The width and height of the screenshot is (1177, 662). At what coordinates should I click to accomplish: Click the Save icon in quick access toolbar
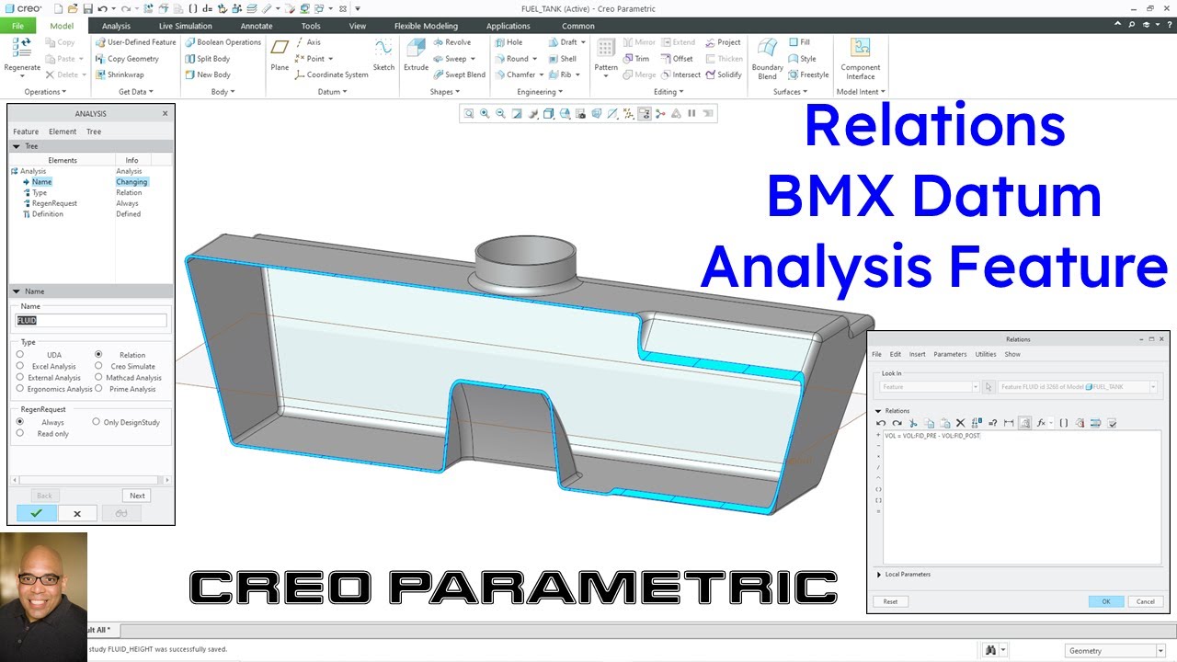tap(87, 8)
